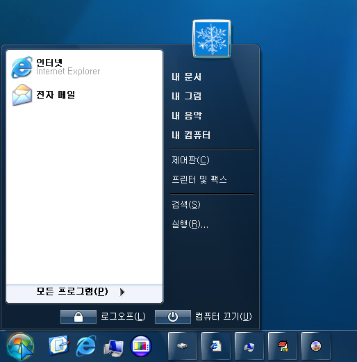Image resolution: width=357 pixels, height=362 pixels.
Task: Open the 전자 메일 e-mail entry
Action: [85, 95]
